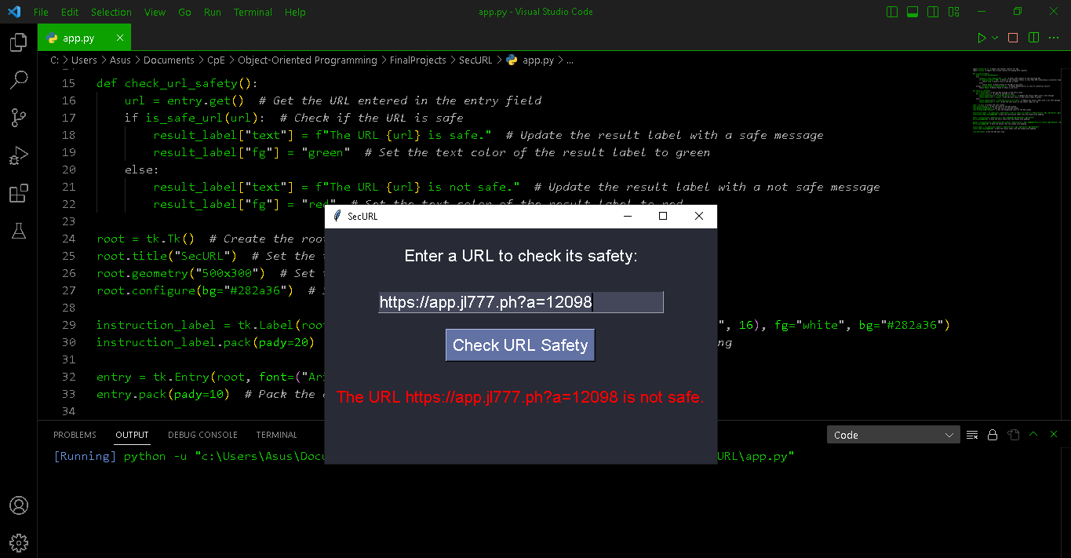This screenshot has width=1071, height=558.
Task: Click the URL entry field in SecURL
Action: (519, 301)
